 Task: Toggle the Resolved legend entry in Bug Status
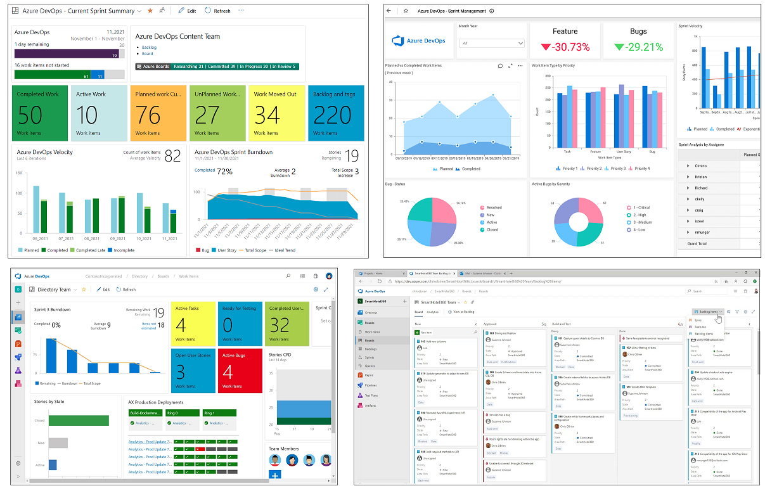(x=491, y=207)
